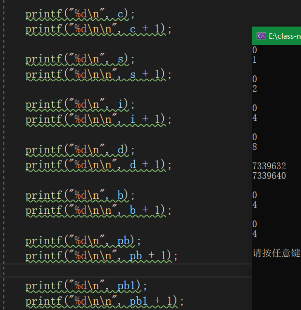Viewport: 301px width, 310px height.
Task: Click the line printf("%d\n", d);
Action: 80,150
